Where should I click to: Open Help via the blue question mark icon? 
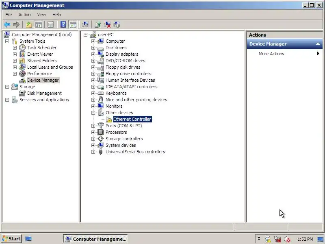[x=63, y=25]
